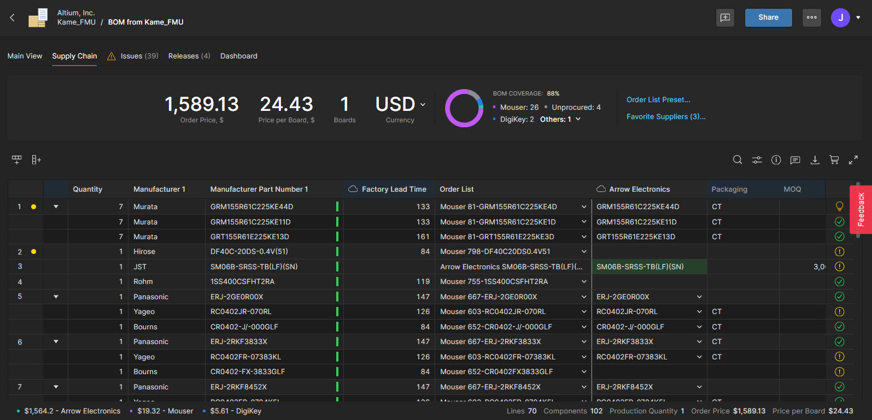Collapse row 5 Panasonic ERJ-2GE0R00X alternates
The width and height of the screenshot is (872, 420).
[x=56, y=297]
